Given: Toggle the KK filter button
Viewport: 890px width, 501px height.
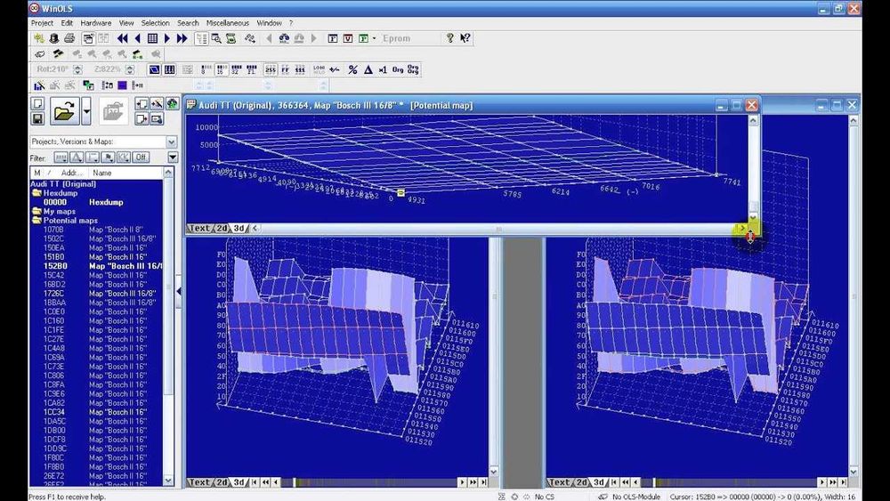Looking at the screenshot, I should pyautogui.click(x=124, y=158).
